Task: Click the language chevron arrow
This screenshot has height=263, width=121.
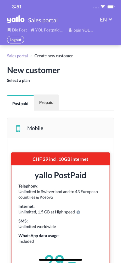Action: point(110,19)
